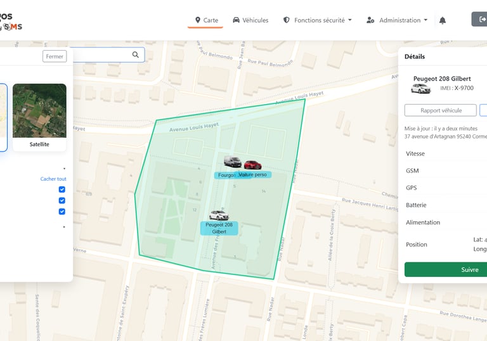Click the Peugeot thumbnail in Détails panel

tap(420, 89)
